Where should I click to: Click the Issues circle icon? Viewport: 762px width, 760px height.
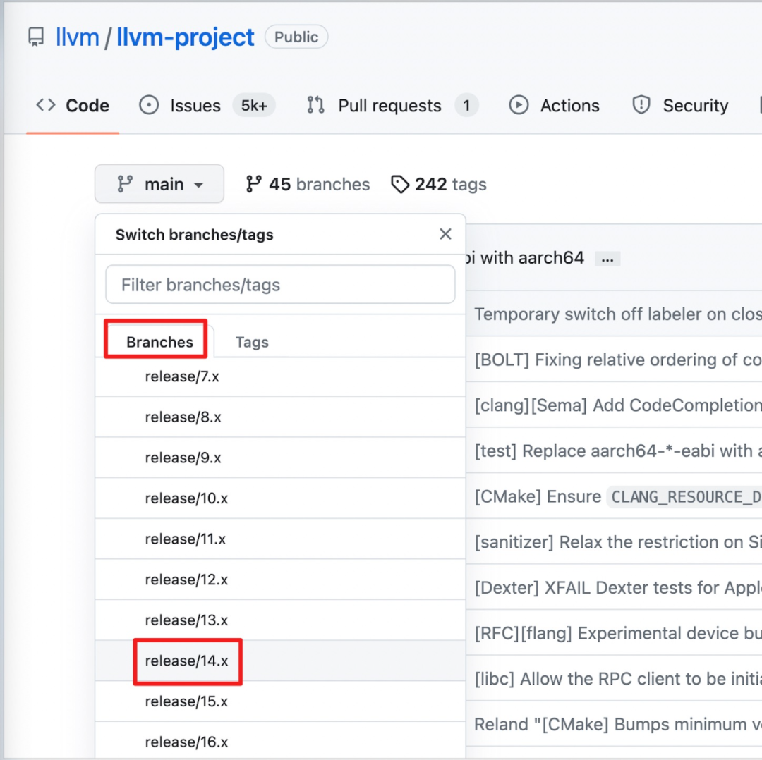(x=149, y=106)
